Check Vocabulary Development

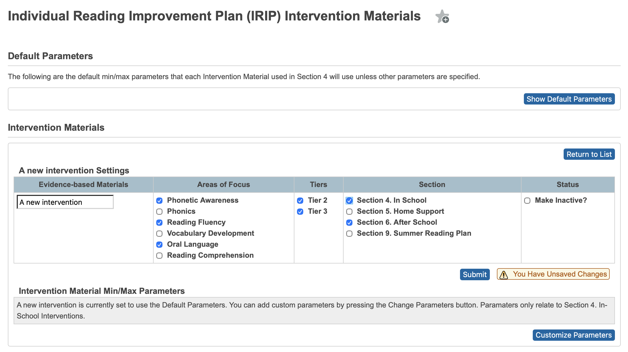click(160, 234)
